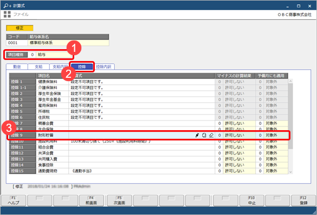
Task: Click the 《通勤手当》 formula cell
Action: coord(141,171)
